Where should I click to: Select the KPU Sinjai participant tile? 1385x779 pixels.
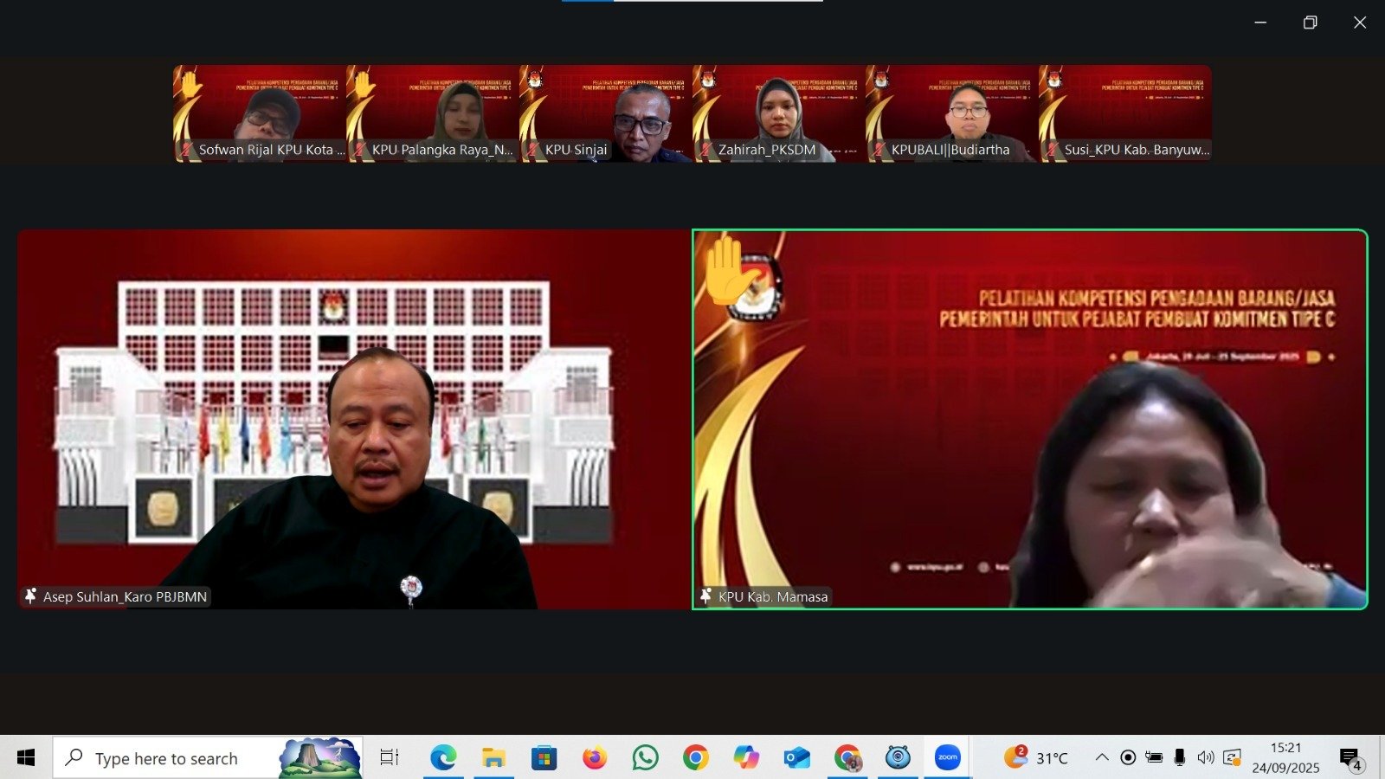point(605,113)
